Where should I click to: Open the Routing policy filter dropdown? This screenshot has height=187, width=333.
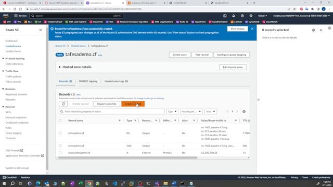(x=191, y=112)
